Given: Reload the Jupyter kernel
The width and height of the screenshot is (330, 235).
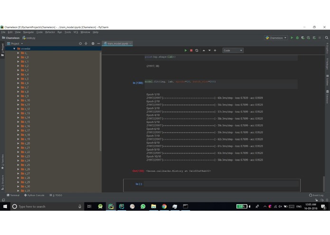Looking at the screenshot, I should tap(197, 50).
